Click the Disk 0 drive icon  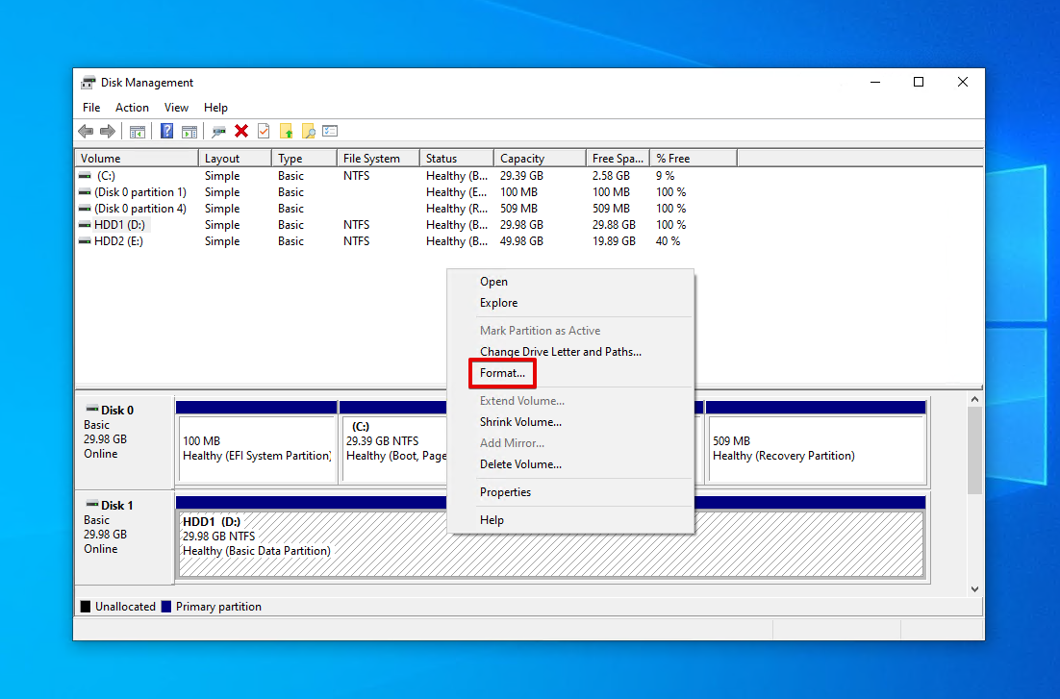click(x=92, y=410)
